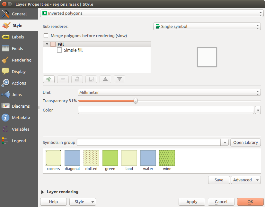Move symbol layer down with arrow icon

(x=119, y=79)
